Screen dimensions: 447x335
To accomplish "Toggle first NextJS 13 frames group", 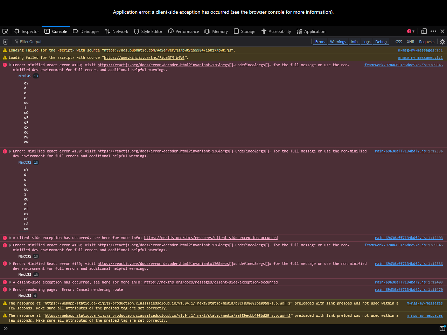I will click(28, 76).
